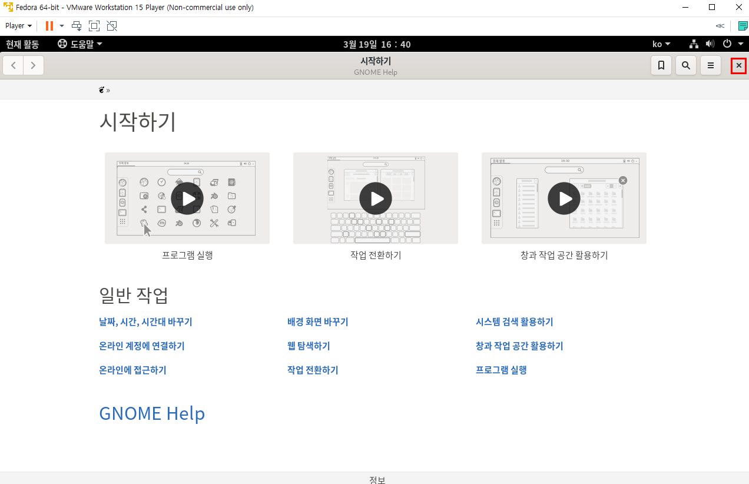The image size is (749, 484).
Task: Open the 배경 화면 바꾸기 link
Action: [318, 322]
